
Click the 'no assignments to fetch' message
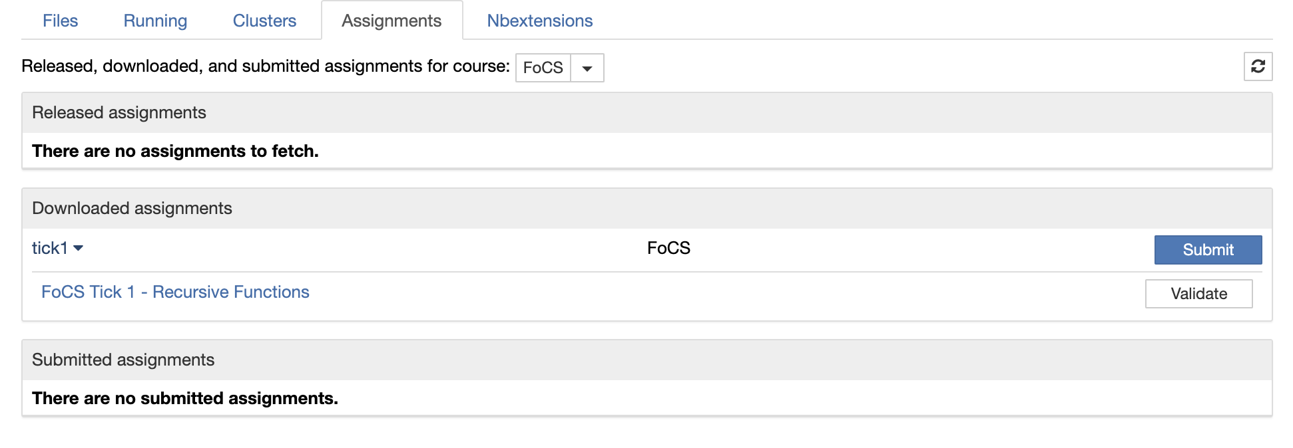point(175,151)
